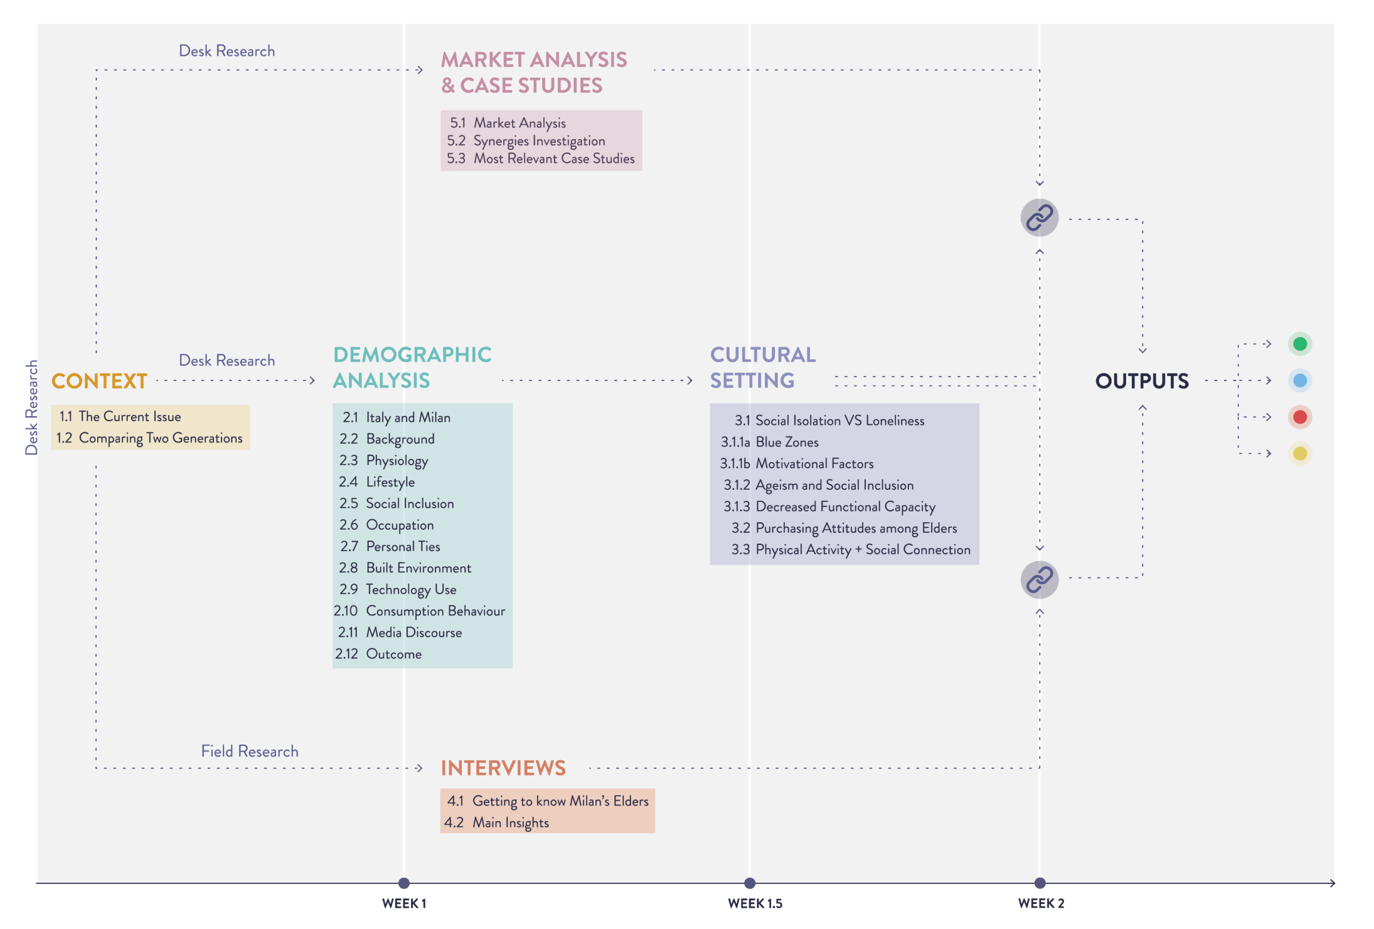Select the blue output dot

point(1299,380)
